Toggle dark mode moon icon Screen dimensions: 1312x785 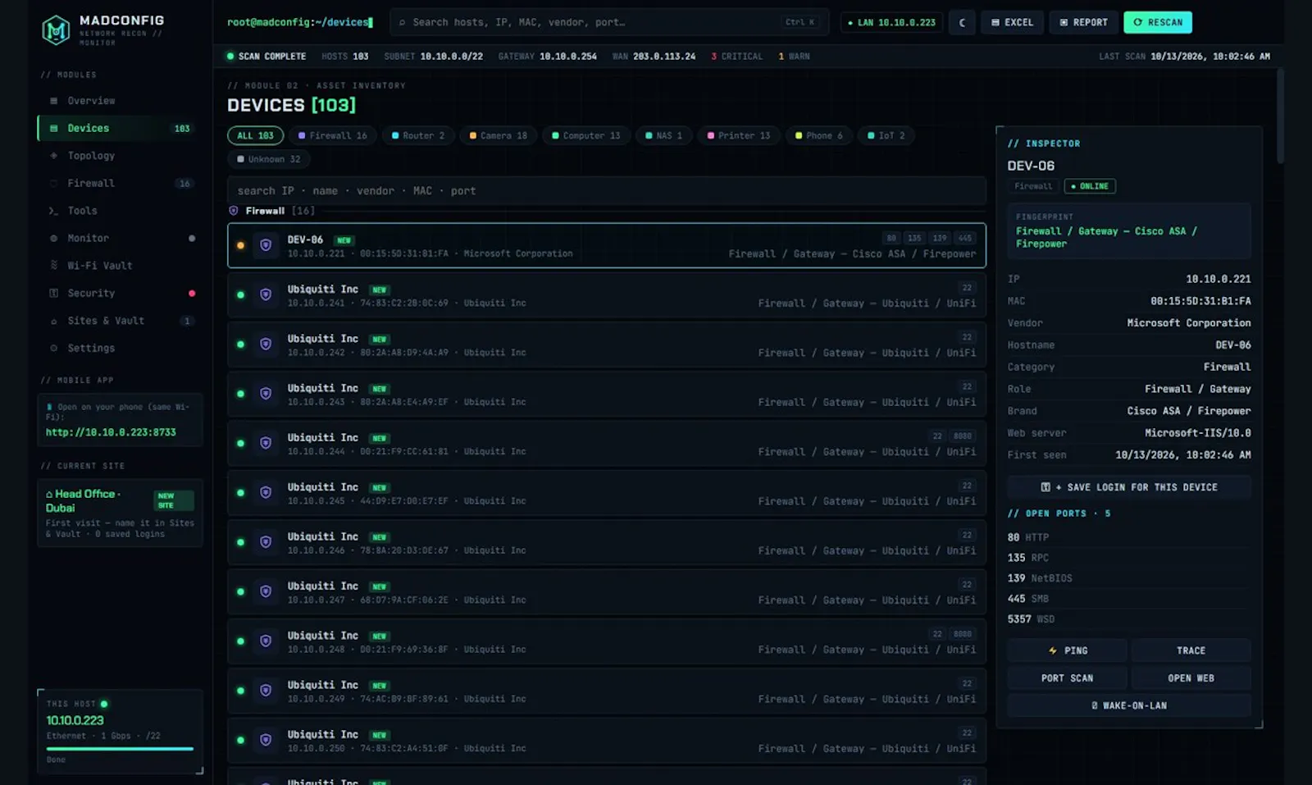click(962, 22)
